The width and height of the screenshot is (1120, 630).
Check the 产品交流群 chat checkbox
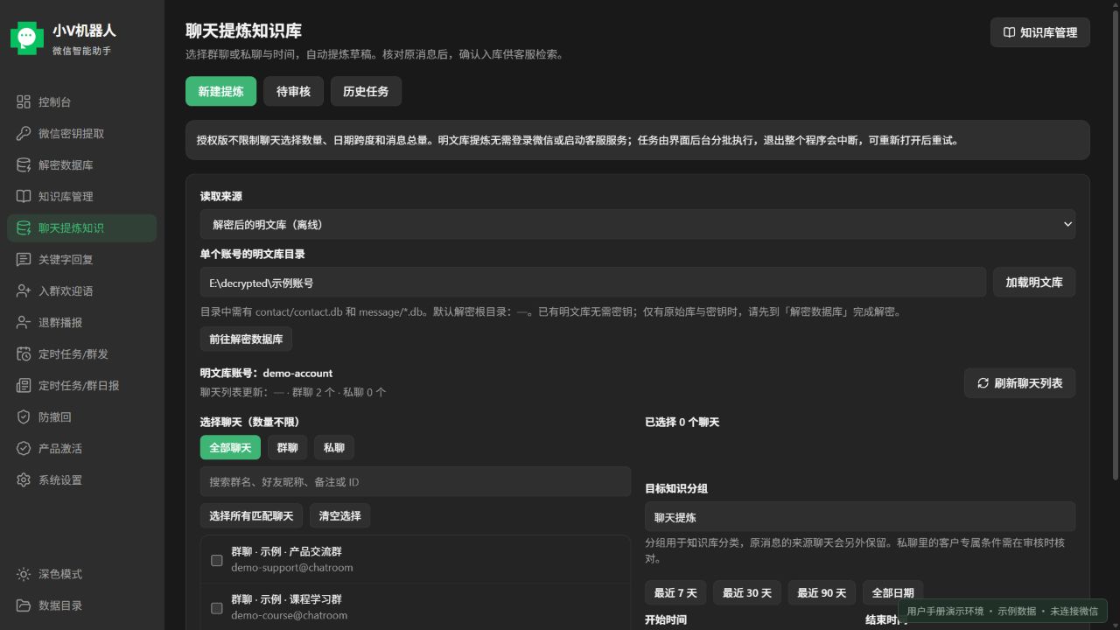tap(217, 560)
